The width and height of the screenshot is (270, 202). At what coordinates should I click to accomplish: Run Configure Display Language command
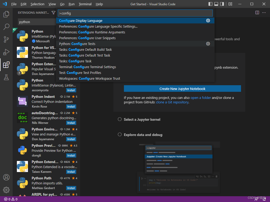pyautogui.click(x=135, y=21)
